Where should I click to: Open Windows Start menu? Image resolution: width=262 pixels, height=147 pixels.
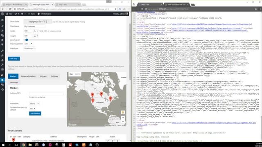click(x=3, y=145)
